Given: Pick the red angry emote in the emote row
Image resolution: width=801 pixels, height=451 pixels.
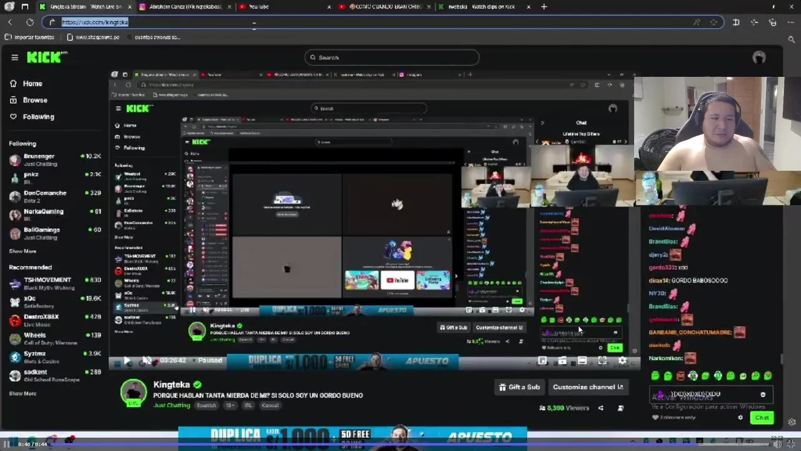Looking at the screenshot, I should pos(680,376).
